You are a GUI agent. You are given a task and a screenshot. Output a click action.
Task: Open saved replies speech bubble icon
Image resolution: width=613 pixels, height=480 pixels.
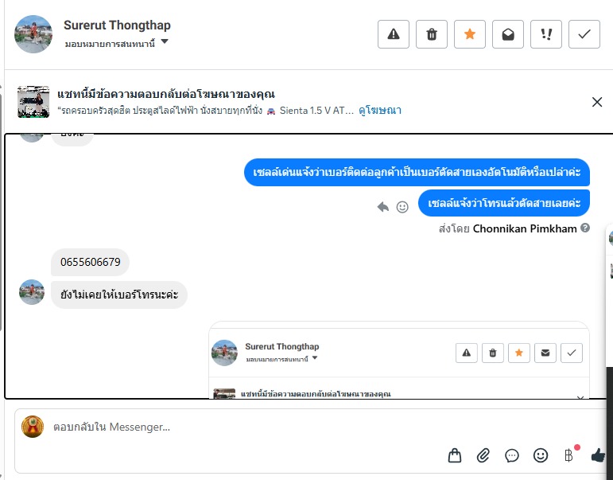pyautogui.click(x=512, y=455)
